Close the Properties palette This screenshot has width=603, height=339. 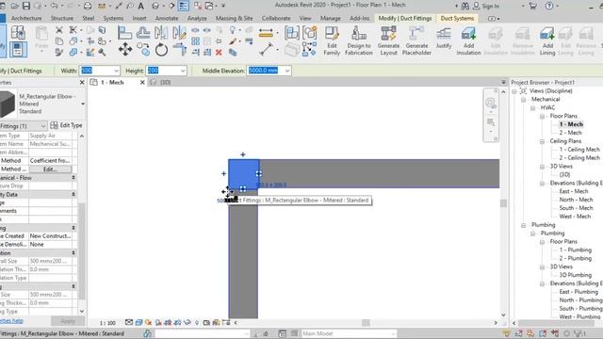(82, 83)
